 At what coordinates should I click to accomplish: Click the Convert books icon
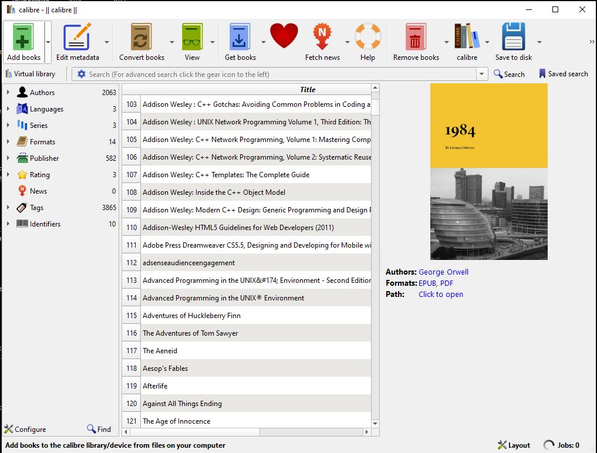click(x=141, y=38)
